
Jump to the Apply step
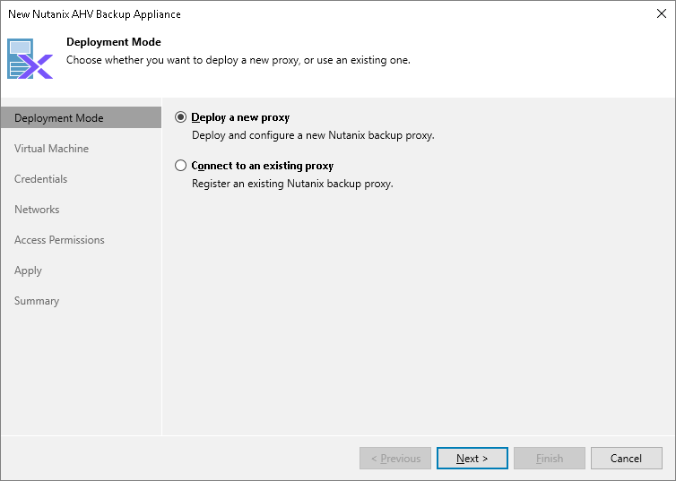pyautogui.click(x=29, y=271)
